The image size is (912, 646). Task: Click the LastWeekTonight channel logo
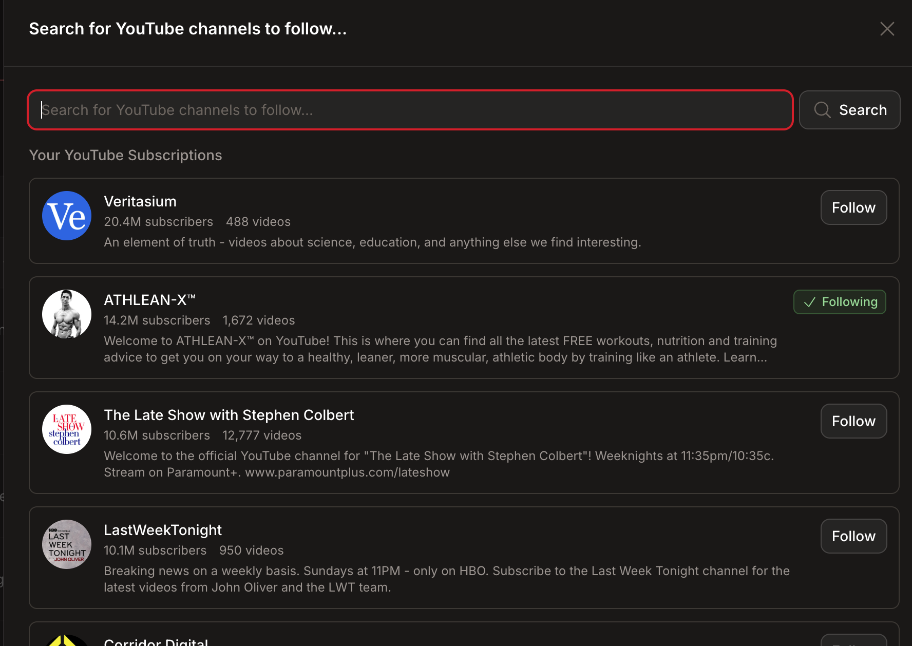click(67, 544)
